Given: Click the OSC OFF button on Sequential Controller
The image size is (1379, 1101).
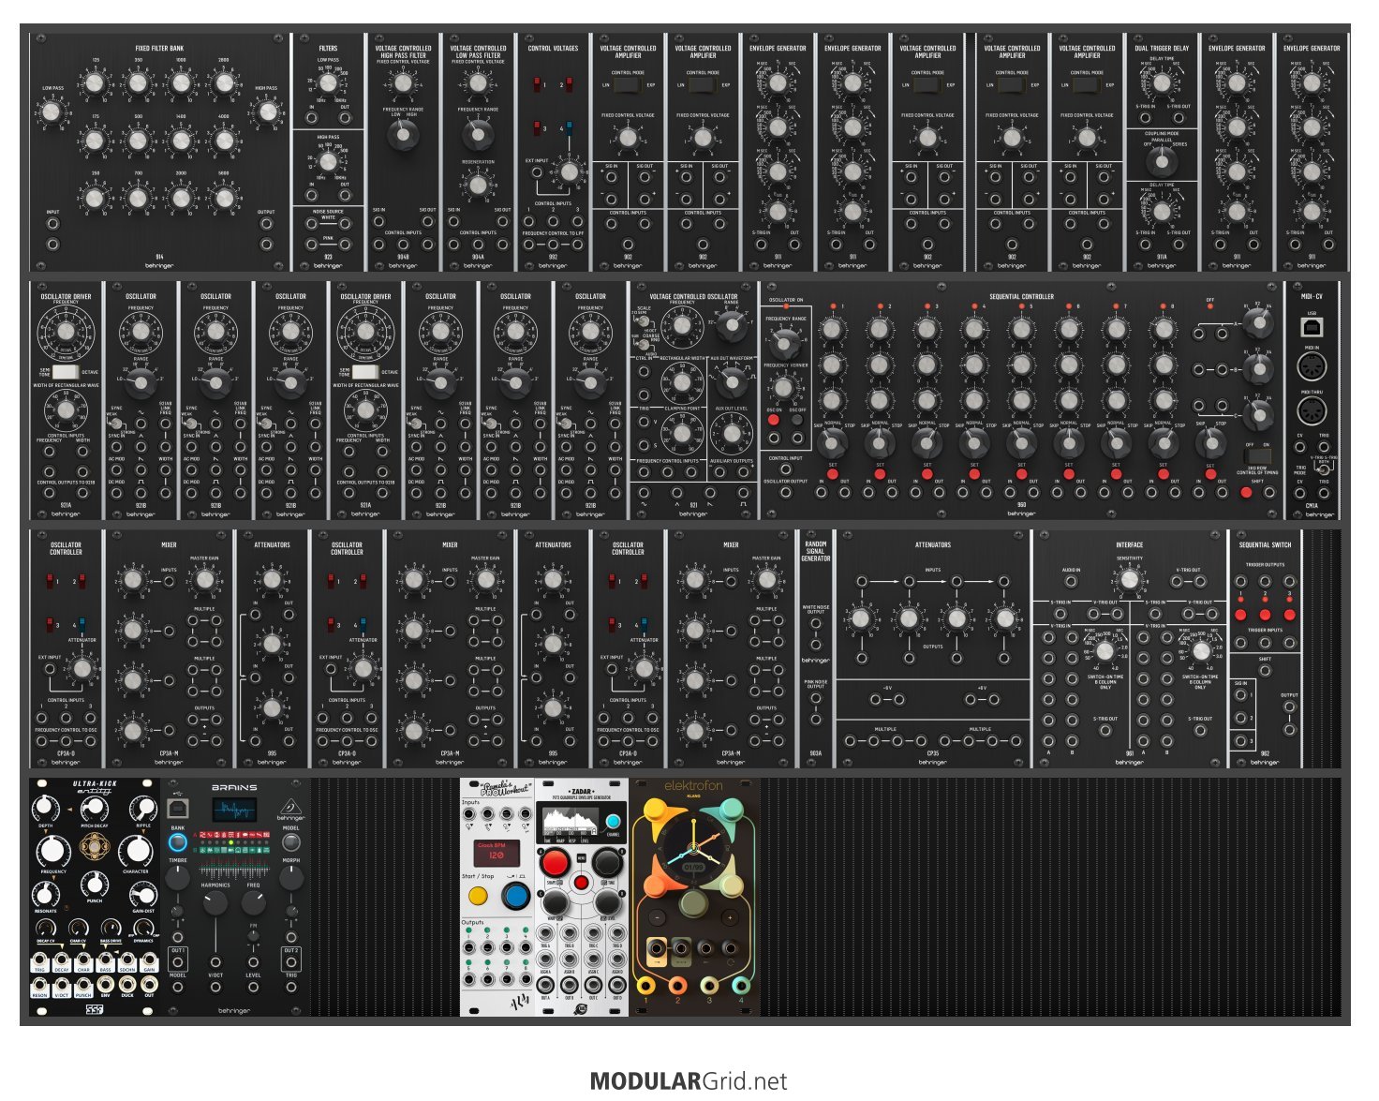Looking at the screenshot, I should (x=797, y=421).
